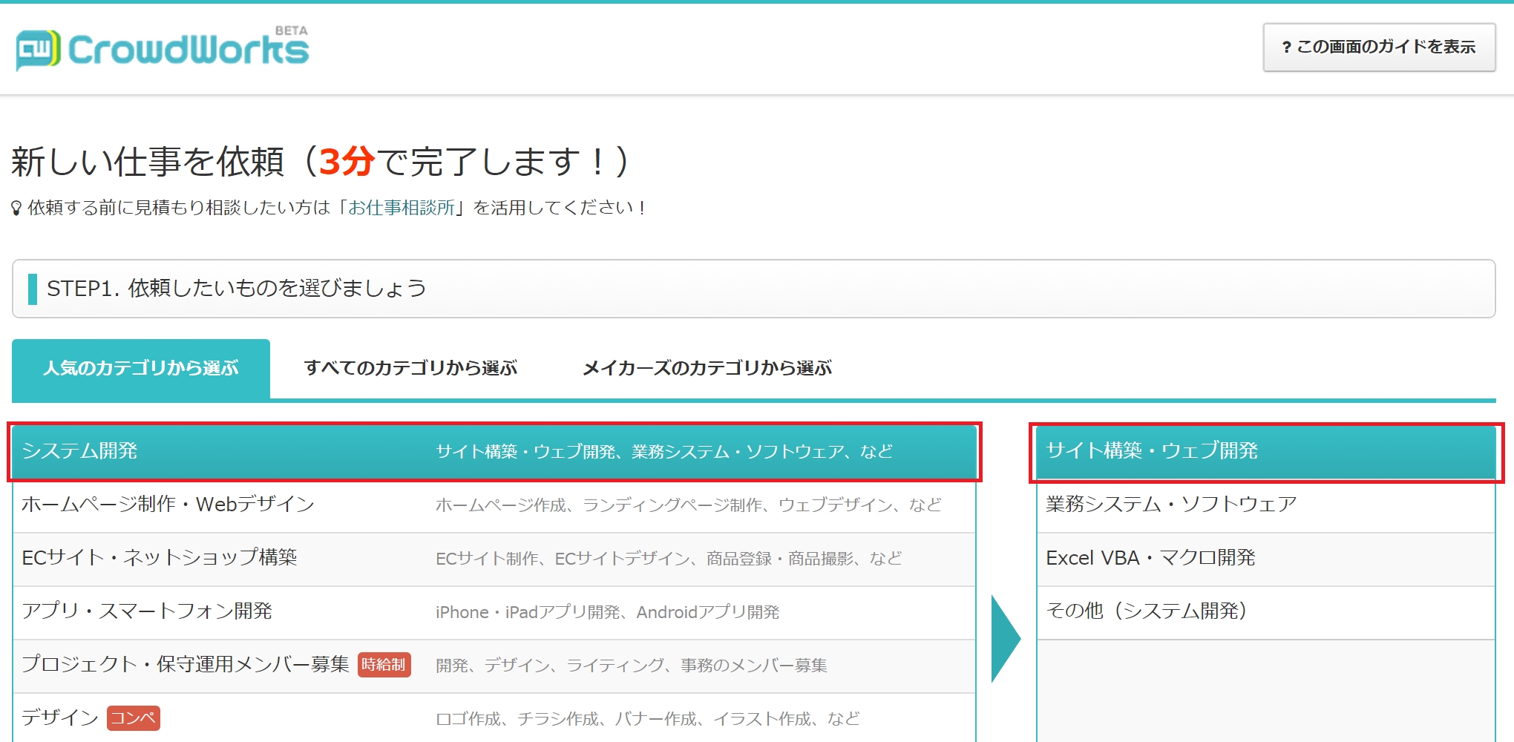The width and height of the screenshot is (1514, 742).
Task: Switch to メイカーズのカテゴリから選ぶ tab
Action: click(709, 367)
